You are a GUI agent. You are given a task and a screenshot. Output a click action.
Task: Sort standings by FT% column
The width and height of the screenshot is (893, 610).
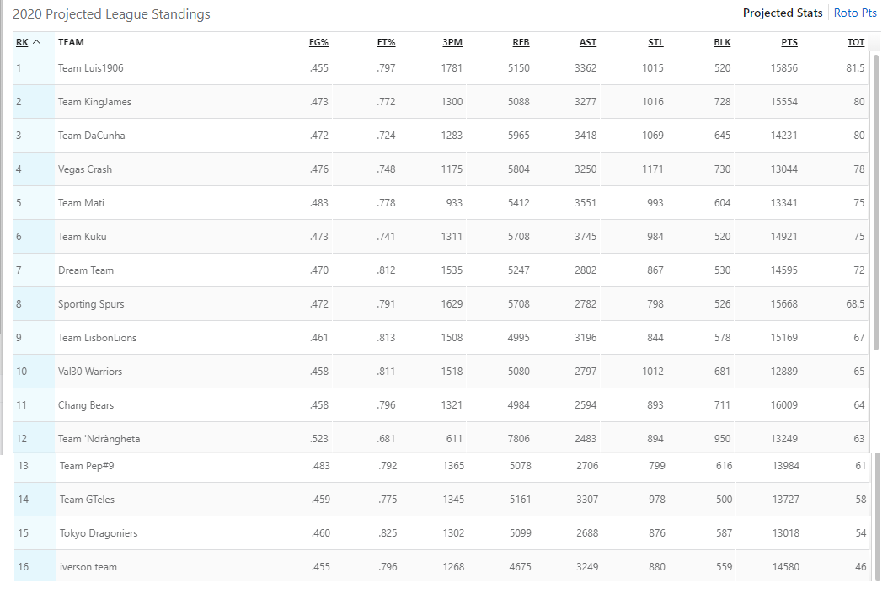click(x=386, y=42)
